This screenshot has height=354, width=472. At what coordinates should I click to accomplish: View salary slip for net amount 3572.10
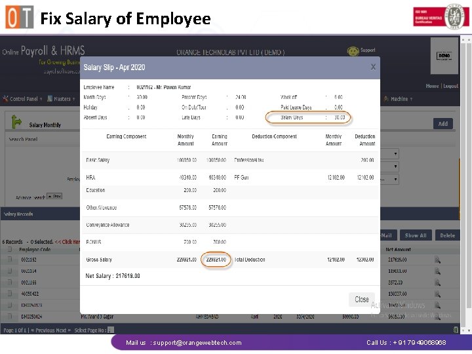437,283
